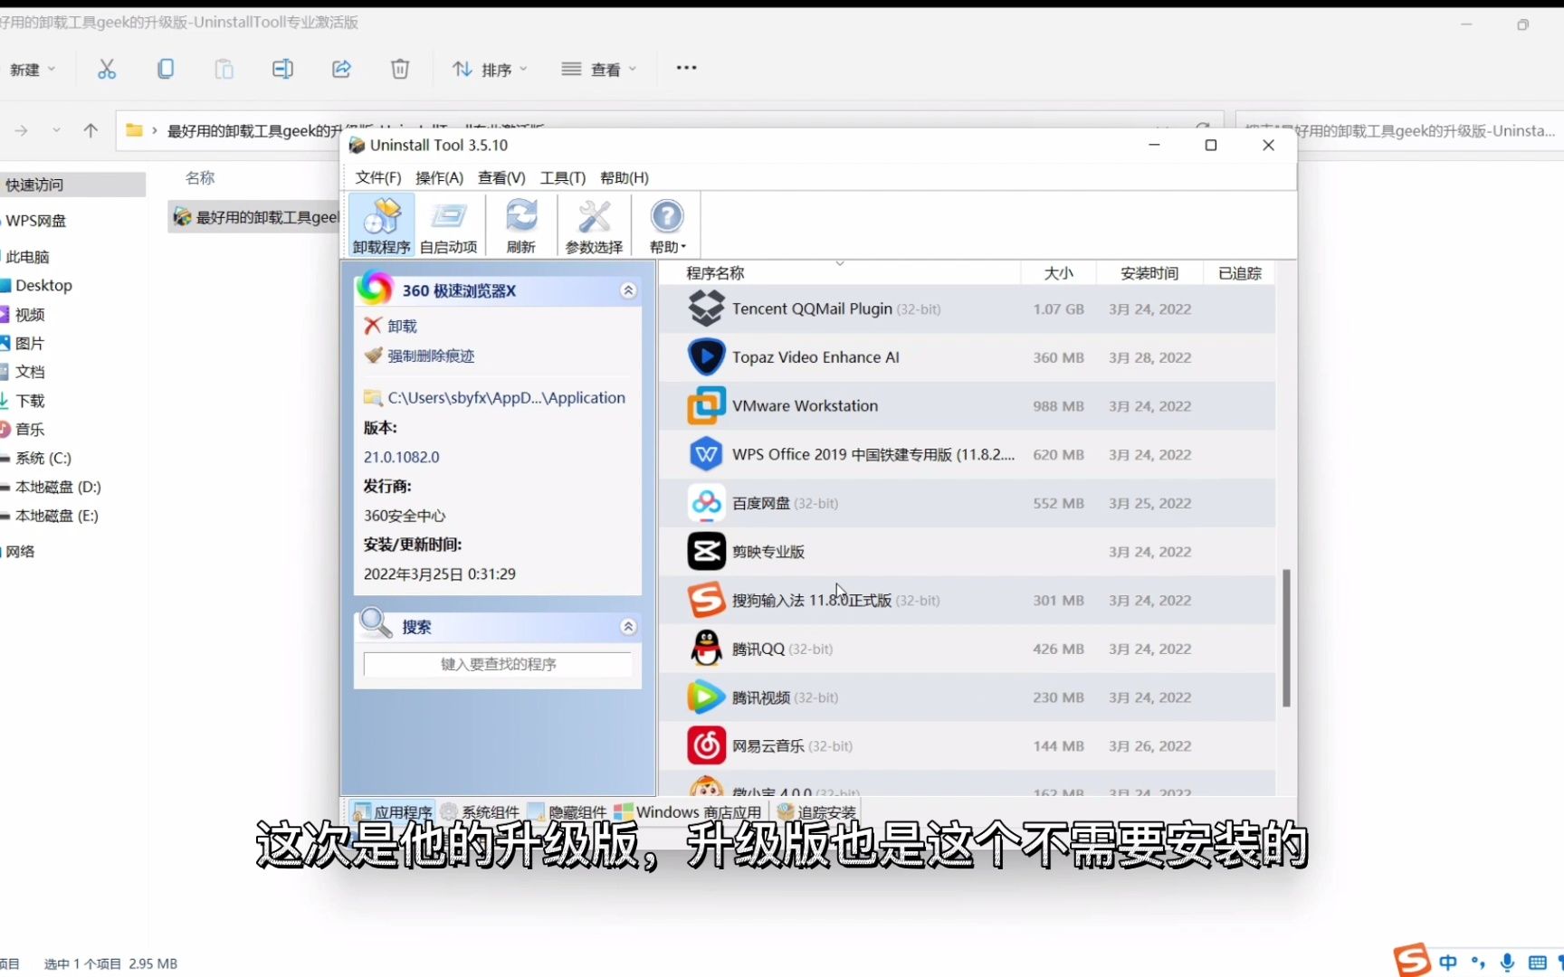
Task: Open the Explorer more options ellipsis
Action: coord(687,68)
